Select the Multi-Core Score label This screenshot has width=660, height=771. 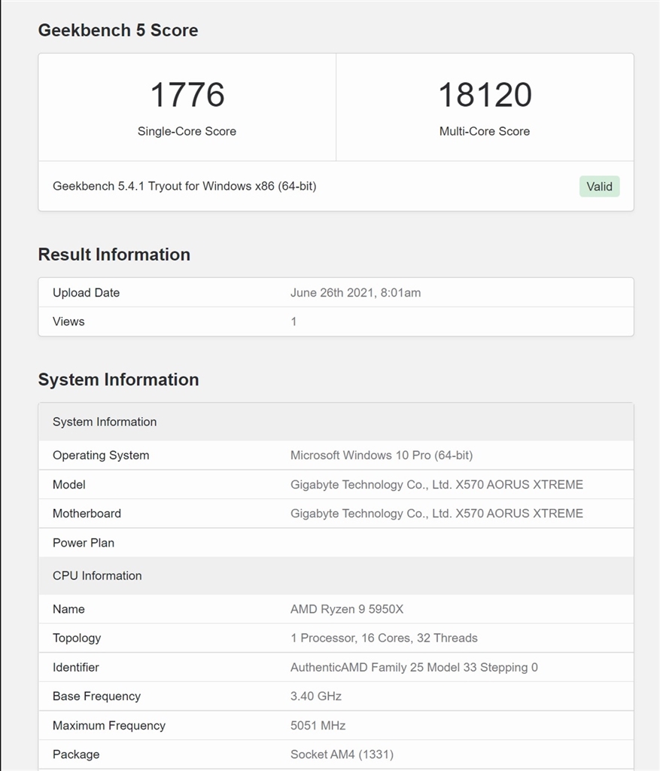tap(485, 131)
